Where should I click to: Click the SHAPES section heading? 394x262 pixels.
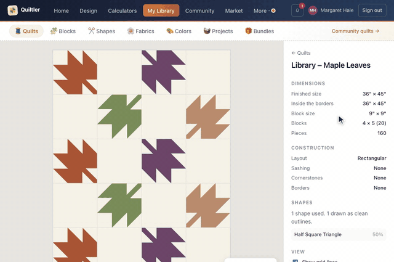pos(302,202)
